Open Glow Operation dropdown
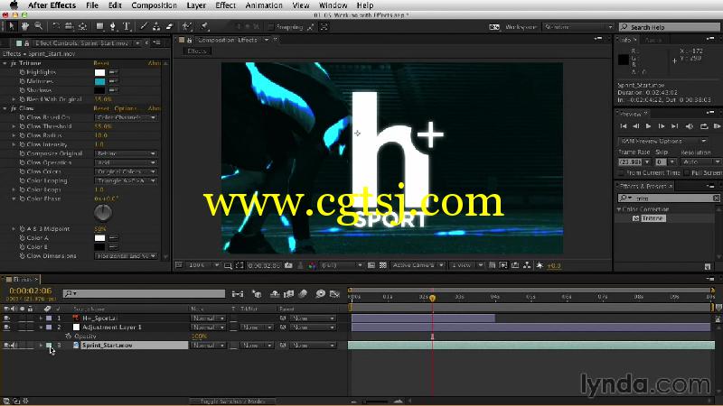Viewport: 723px width, 406px height. [x=126, y=163]
